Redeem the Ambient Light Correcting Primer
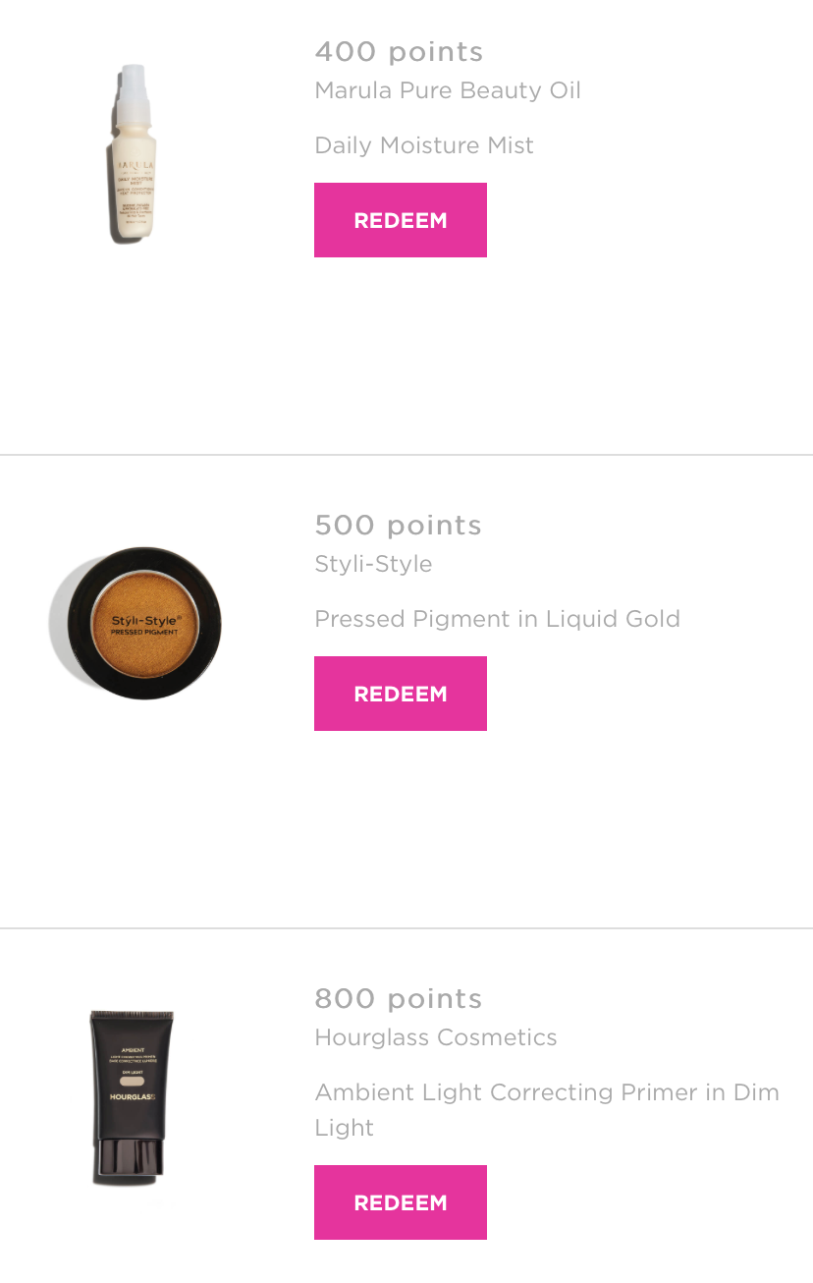The height and width of the screenshot is (1283, 813). [401, 1202]
